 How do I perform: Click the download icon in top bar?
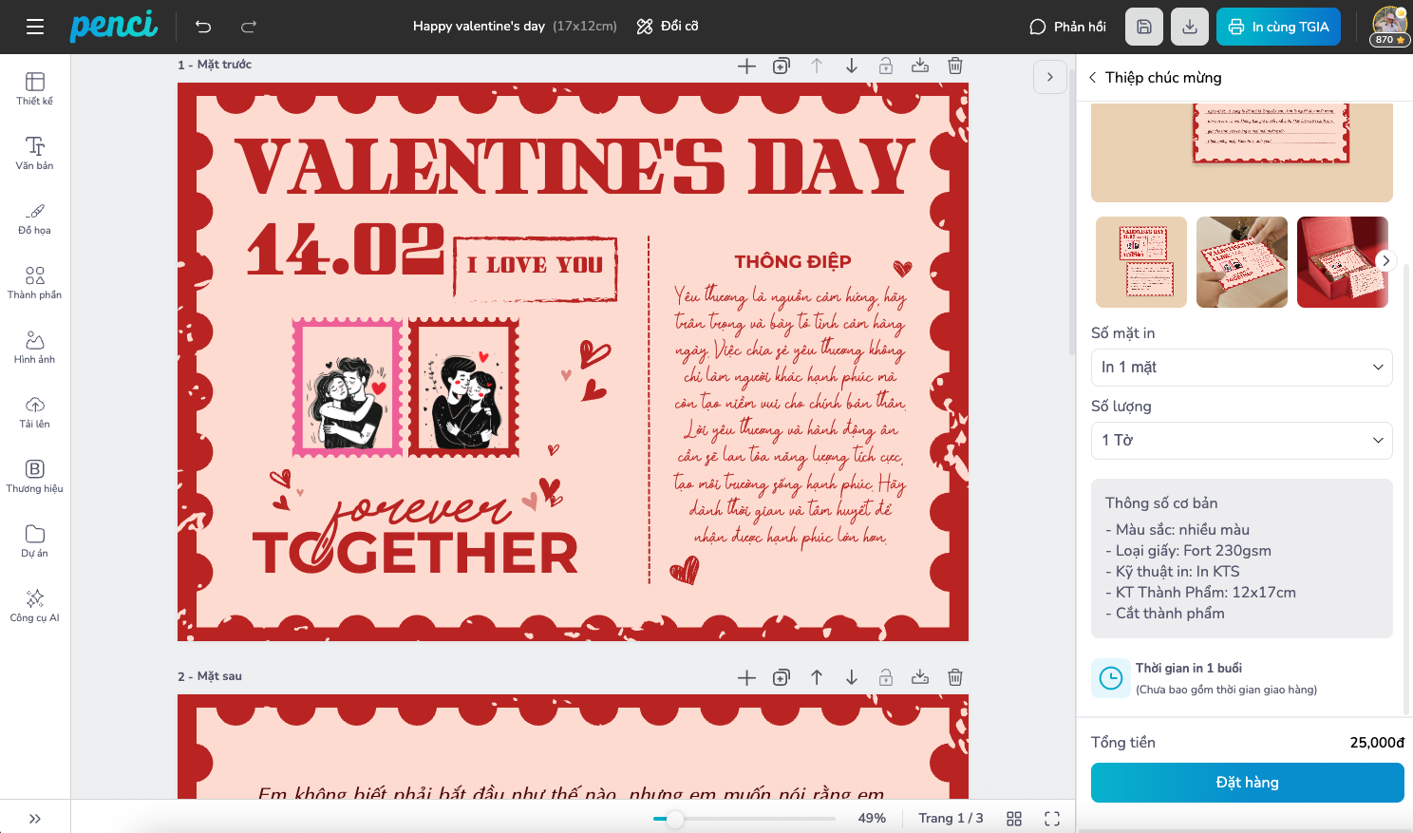[1190, 27]
